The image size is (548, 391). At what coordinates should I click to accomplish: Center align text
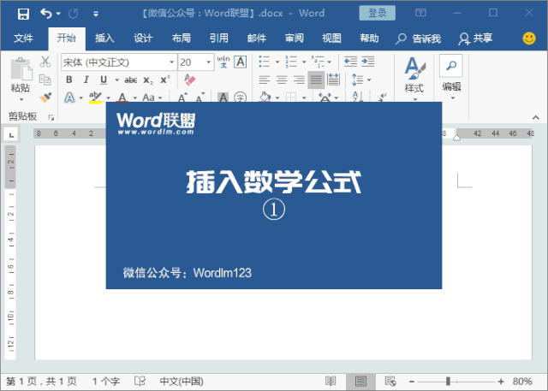tap(282, 80)
